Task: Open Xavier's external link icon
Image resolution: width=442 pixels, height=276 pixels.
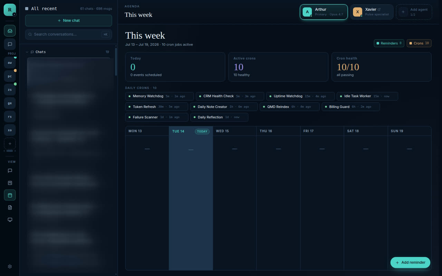Action: click(x=379, y=9)
